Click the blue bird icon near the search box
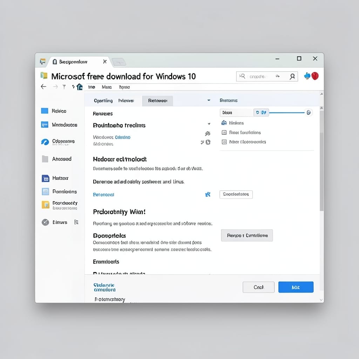This screenshot has height=359, width=359. (307, 76)
